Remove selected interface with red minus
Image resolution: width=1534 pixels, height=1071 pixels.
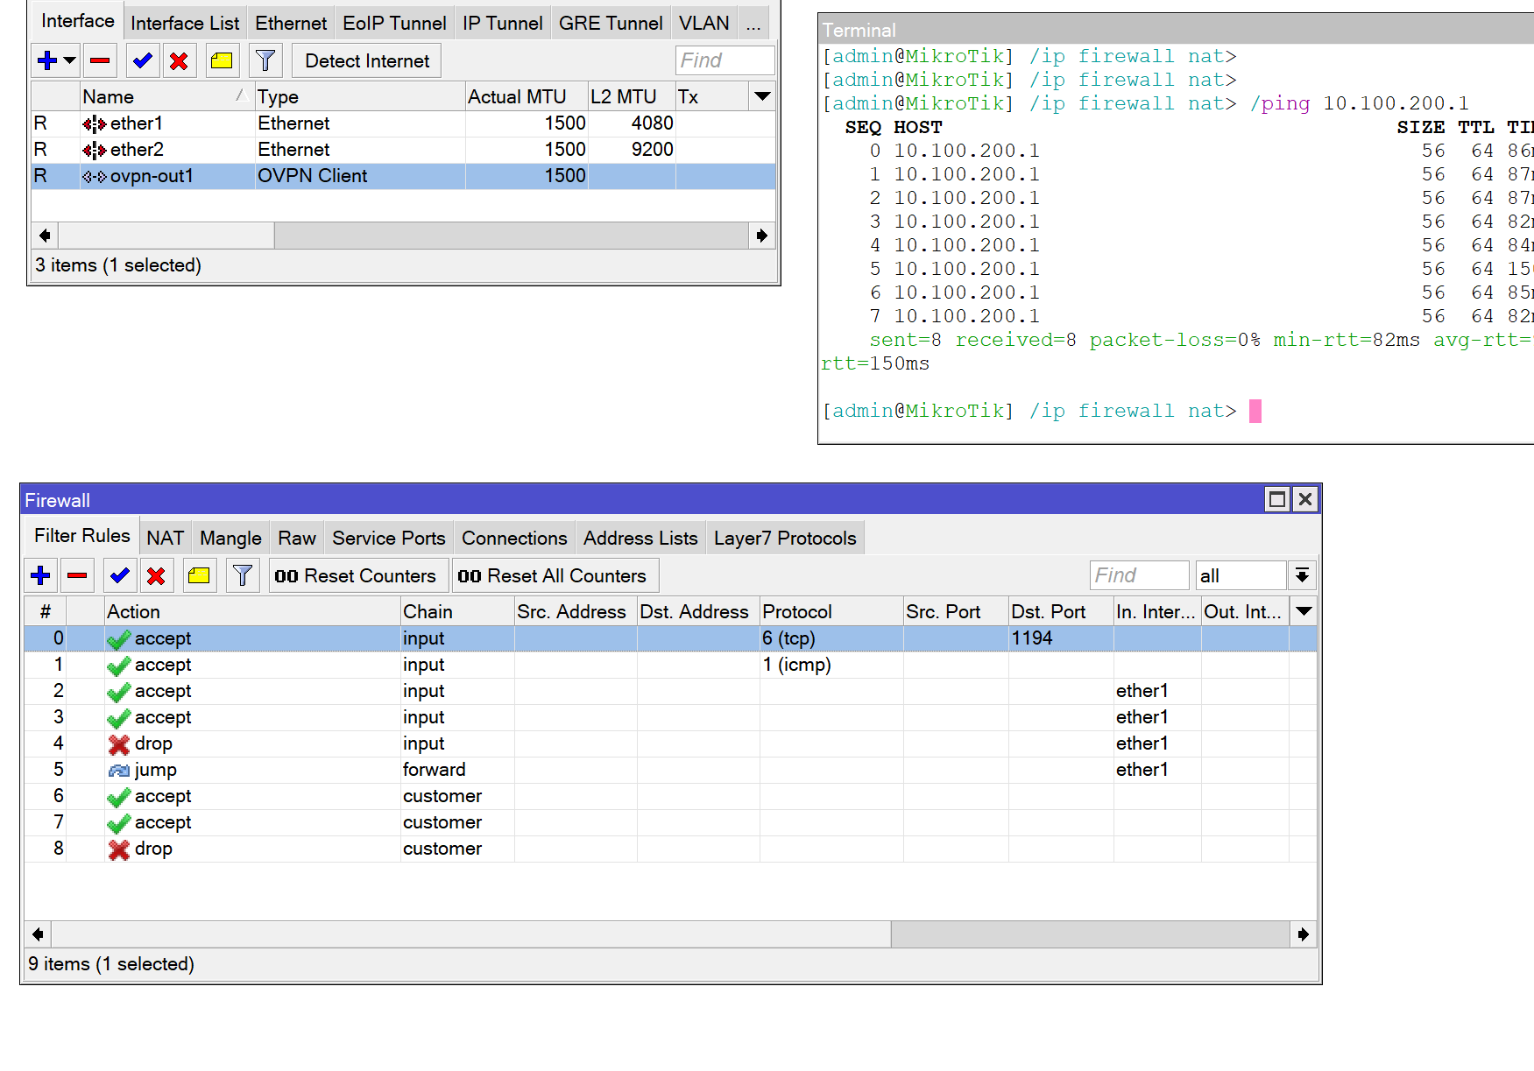pos(100,60)
